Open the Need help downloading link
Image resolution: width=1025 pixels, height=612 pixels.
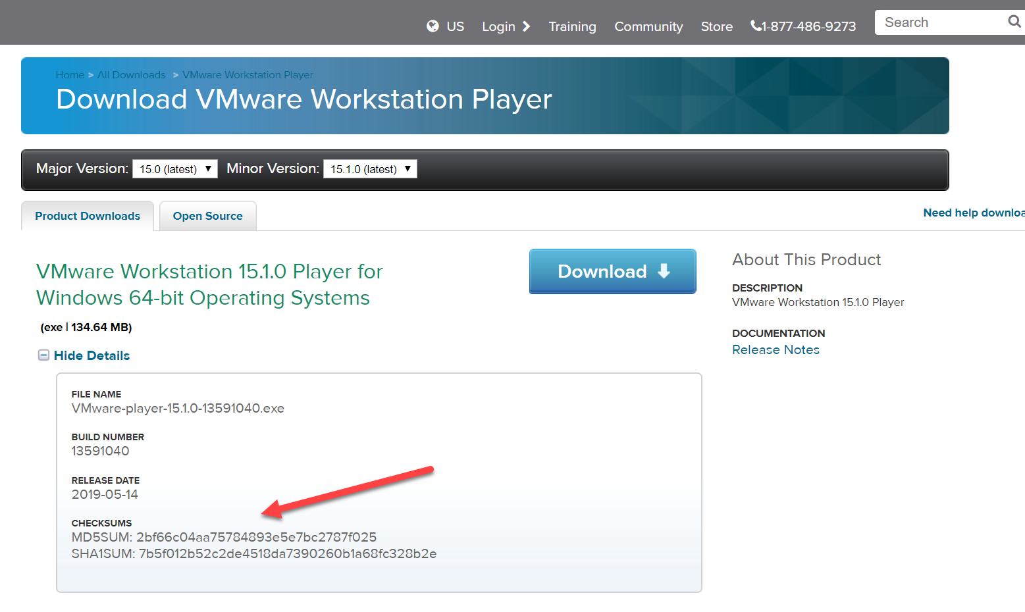pyautogui.click(x=973, y=213)
